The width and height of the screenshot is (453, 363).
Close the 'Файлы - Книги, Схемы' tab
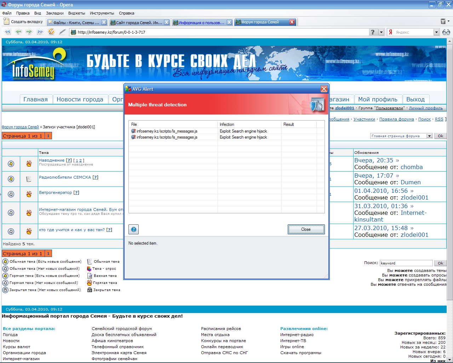(104, 22)
